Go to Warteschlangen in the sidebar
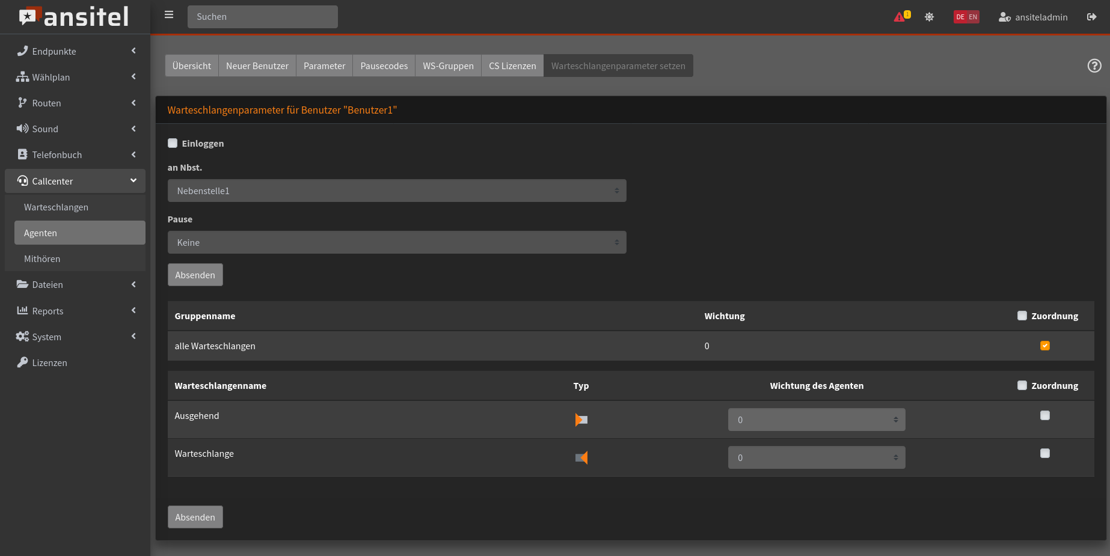Image resolution: width=1110 pixels, height=556 pixels. click(56, 207)
